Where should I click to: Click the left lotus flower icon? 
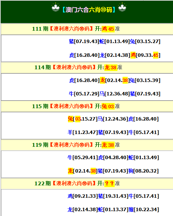tap(56, 7)
